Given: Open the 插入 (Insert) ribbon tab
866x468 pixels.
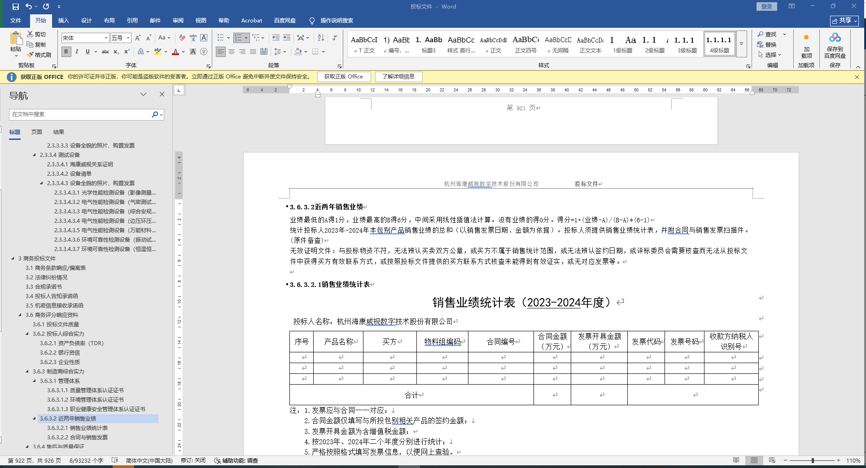Looking at the screenshot, I should pos(63,20).
